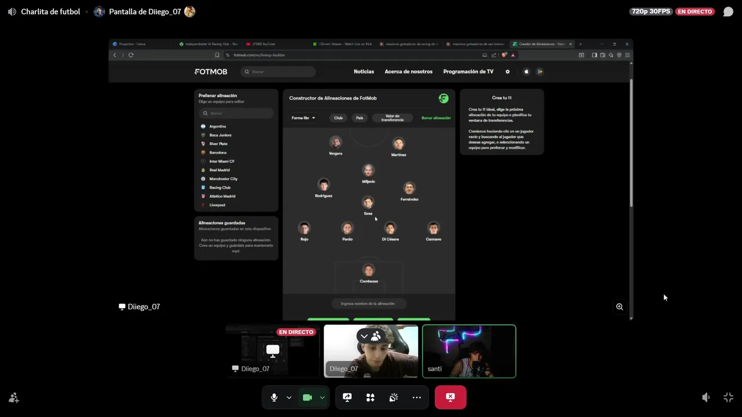This screenshot has height=417, width=742.
Task: Click the Charlita de futbol voice channel speaker icon
Action: (x=12, y=12)
